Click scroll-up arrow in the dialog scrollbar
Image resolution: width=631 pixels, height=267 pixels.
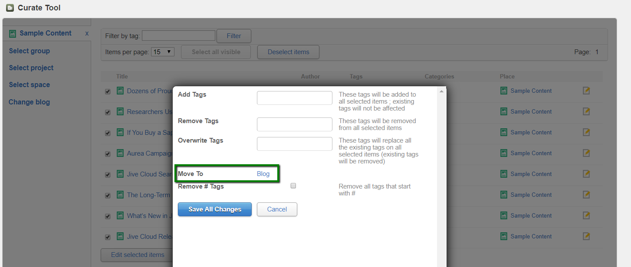pyautogui.click(x=441, y=91)
